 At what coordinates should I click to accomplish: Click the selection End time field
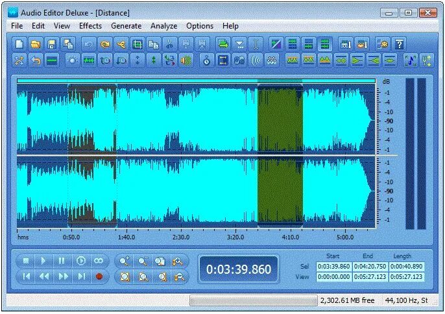(x=370, y=267)
